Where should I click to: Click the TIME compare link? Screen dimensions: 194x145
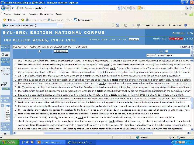coord(119,39)
